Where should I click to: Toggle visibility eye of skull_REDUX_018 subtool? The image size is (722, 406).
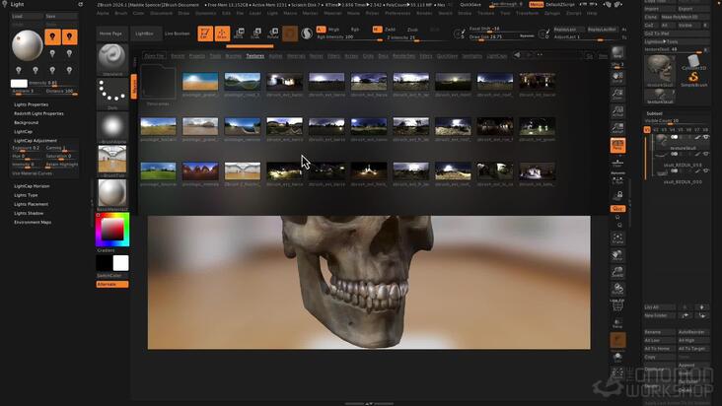(x=706, y=154)
